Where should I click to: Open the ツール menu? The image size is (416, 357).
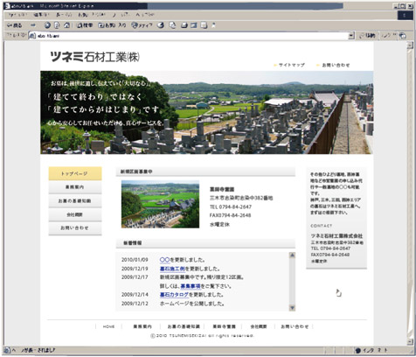[121, 15]
